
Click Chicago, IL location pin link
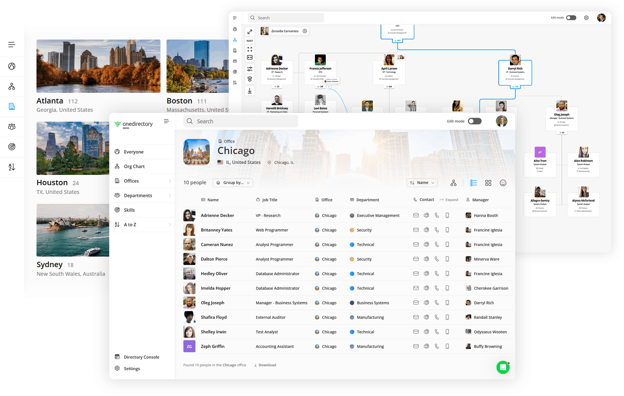281,163
